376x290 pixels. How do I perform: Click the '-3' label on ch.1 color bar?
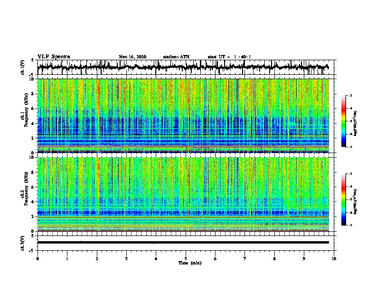click(x=350, y=95)
